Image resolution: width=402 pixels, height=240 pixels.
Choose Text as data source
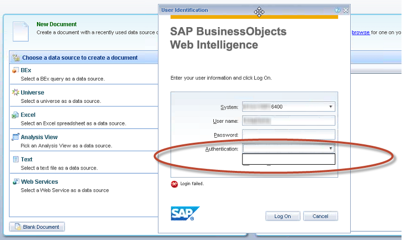point(27,159)
